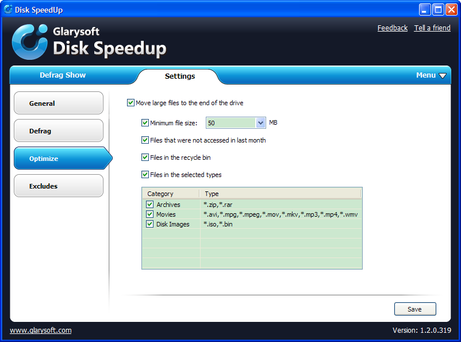Screen dimensions: 461x342
Task: Open the Defrag settings section
Action: pos(58,131)
